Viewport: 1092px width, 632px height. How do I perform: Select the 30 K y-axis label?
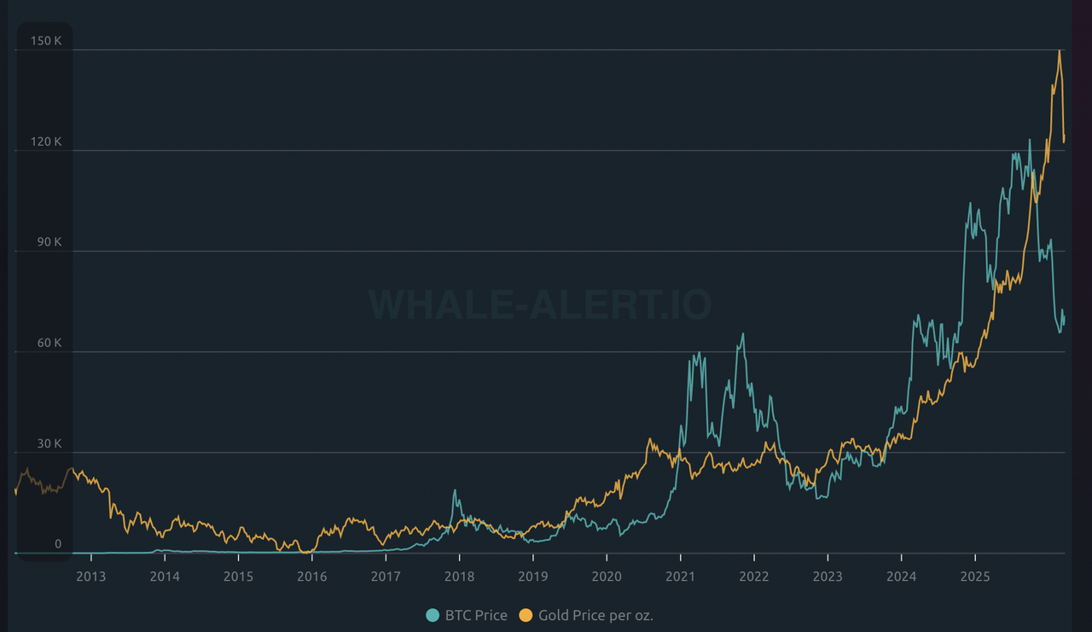click(48, 443)
